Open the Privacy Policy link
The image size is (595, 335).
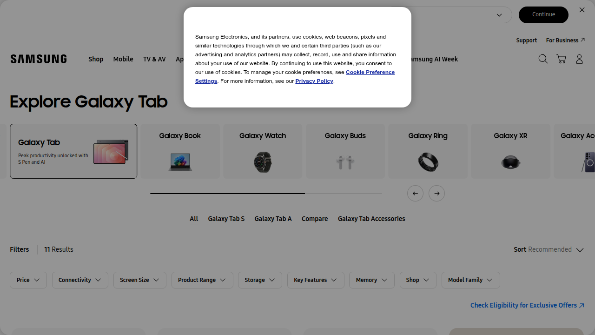[x=314, y=81]
